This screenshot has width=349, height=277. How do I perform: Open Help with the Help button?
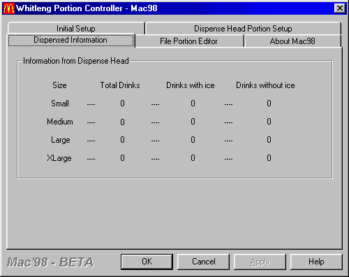(x=316, y=262)
